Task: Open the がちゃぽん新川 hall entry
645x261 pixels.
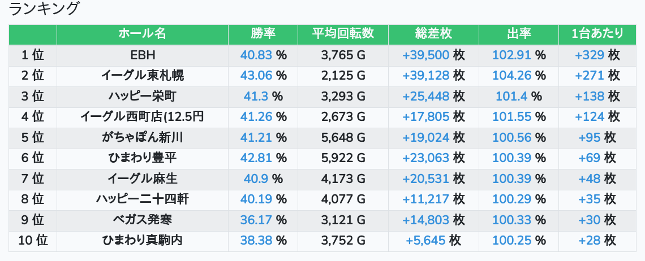Action: [142, 137]
